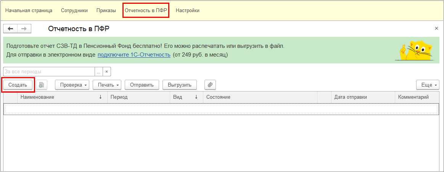Open the Приказы section
Screen dimensions: 444x172
[x=106, y=11]
